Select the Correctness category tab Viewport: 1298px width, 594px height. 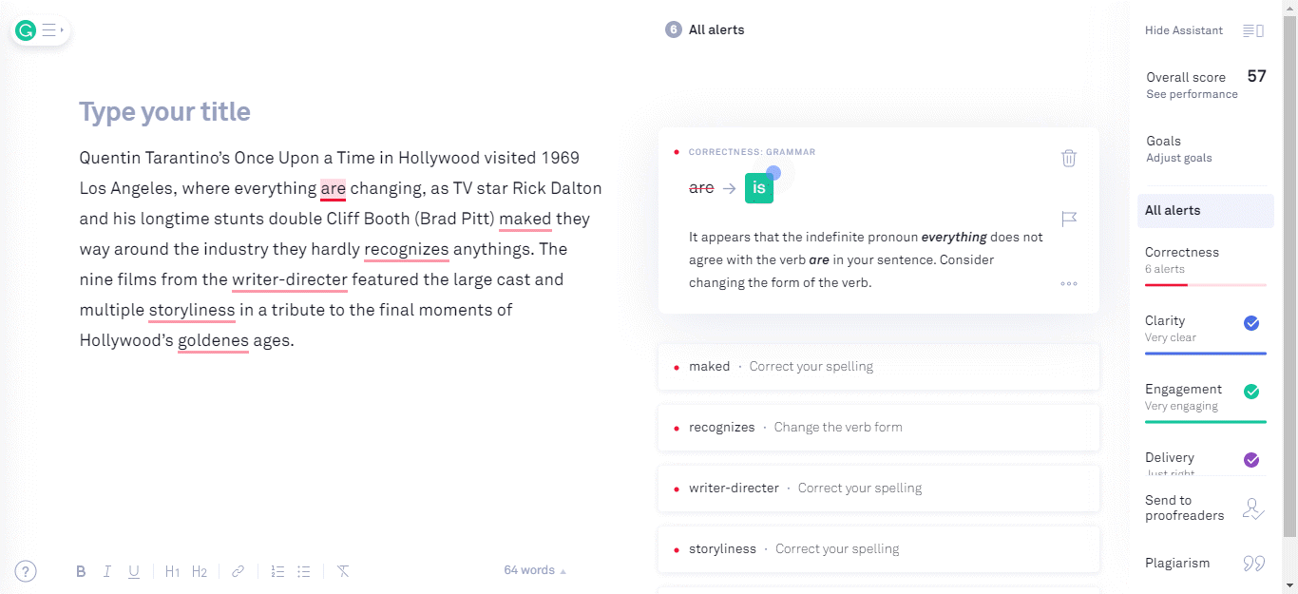tap(1206, 263)
